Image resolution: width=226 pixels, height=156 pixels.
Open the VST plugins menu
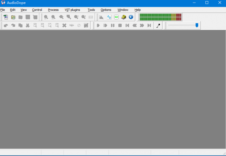[72, 10]
